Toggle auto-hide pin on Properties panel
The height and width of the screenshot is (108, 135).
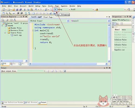click(x=127, y=16)
